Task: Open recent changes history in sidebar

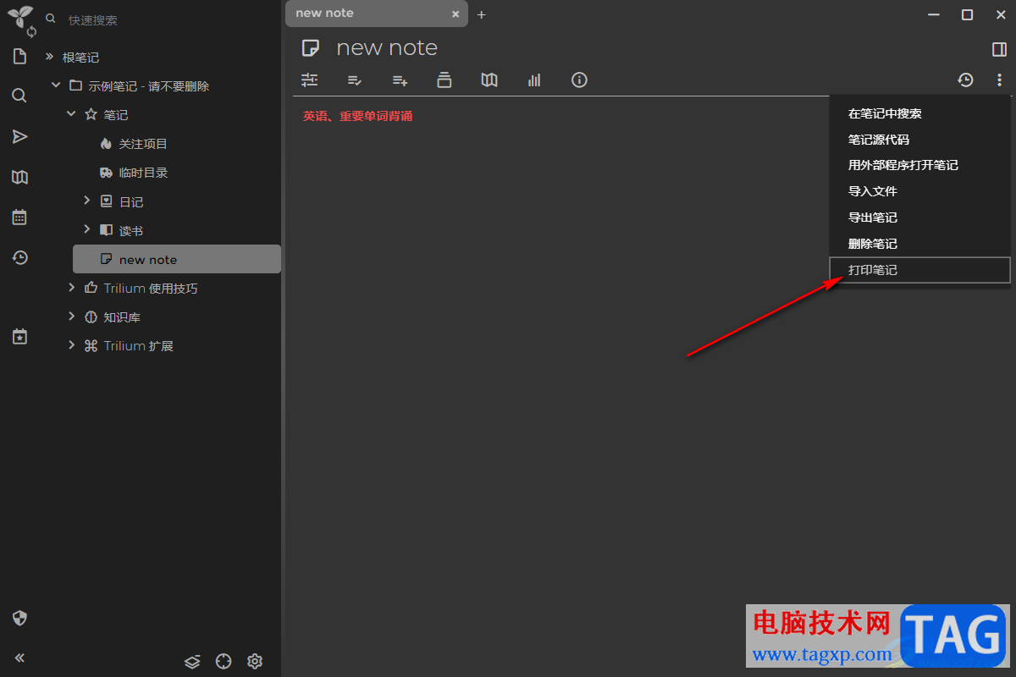Action: pyautogui.click(x=19, y=257)
